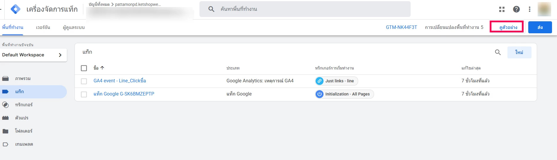Click the Just links trigger icon
Screen dimensions: 557x160
pos(320,81)
